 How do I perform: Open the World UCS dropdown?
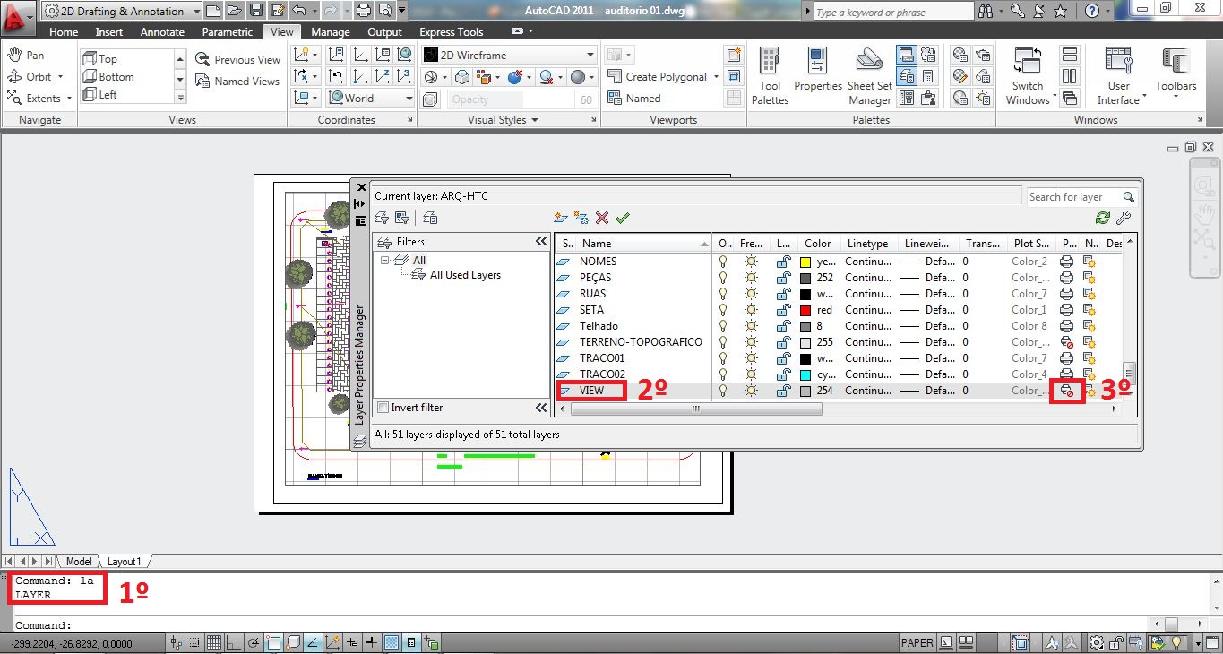pyautogui.click(x=368, y=98)
